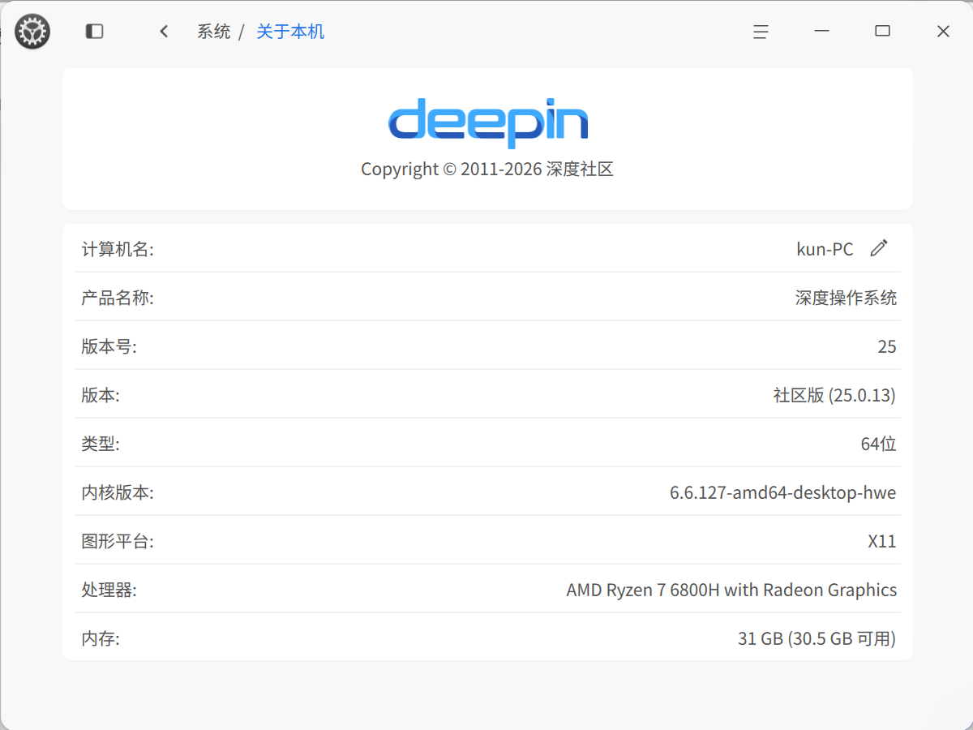Maximize the settings window
Viewport: 973px width, 730px height.
pyautogui.click(x=882, y=32)
